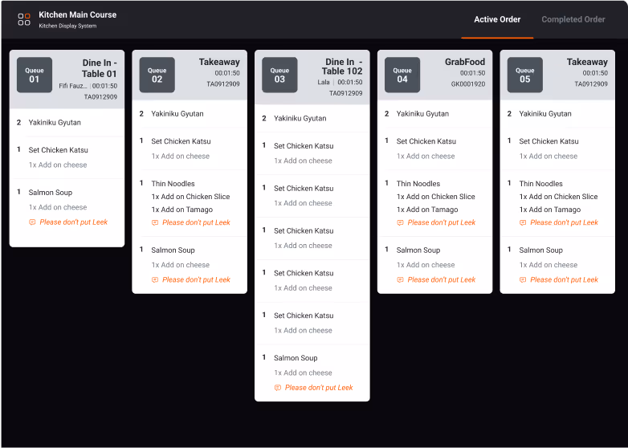Click Add on Tamago in Queue 05
Viewport: 628px width, 448px height.
point(550,210)
